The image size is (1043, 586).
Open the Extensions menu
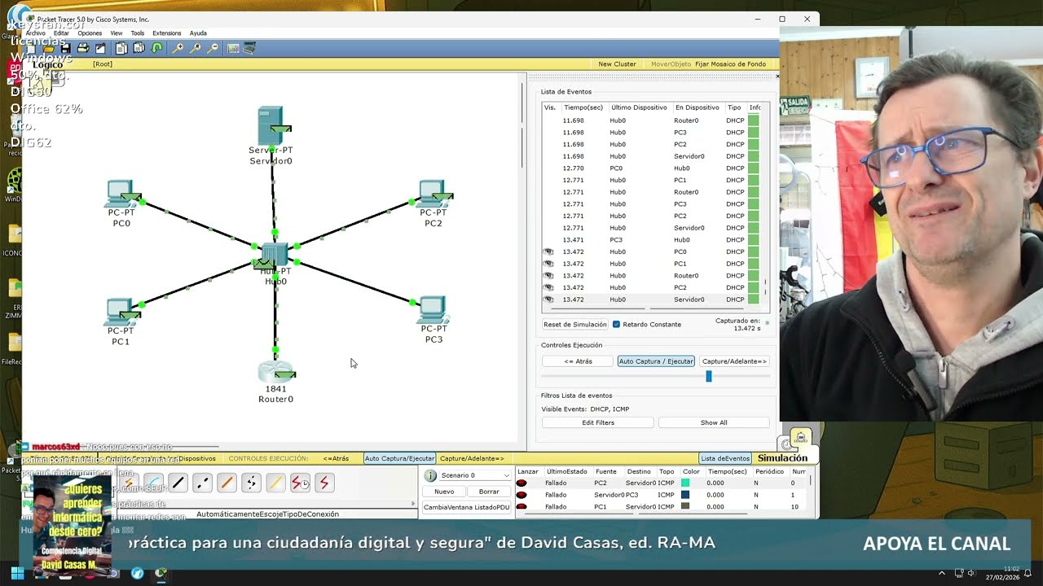click(167, 33)
